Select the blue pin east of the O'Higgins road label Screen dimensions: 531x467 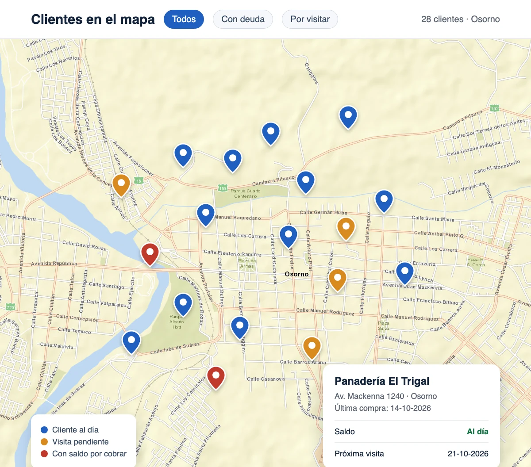click(348, 117)
